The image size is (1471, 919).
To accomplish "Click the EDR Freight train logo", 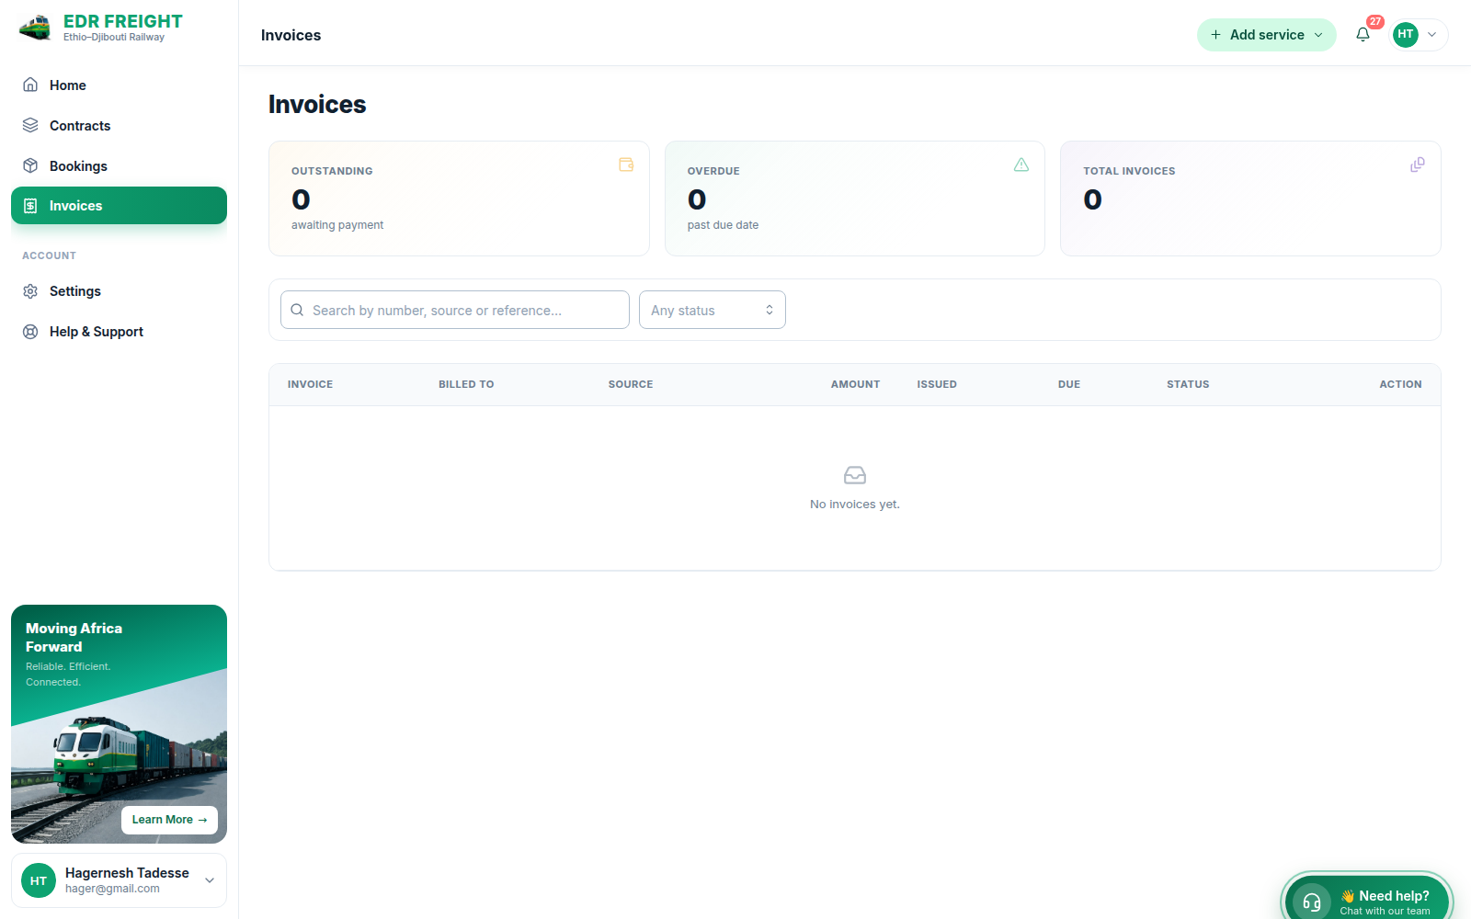I will [35, 28].
